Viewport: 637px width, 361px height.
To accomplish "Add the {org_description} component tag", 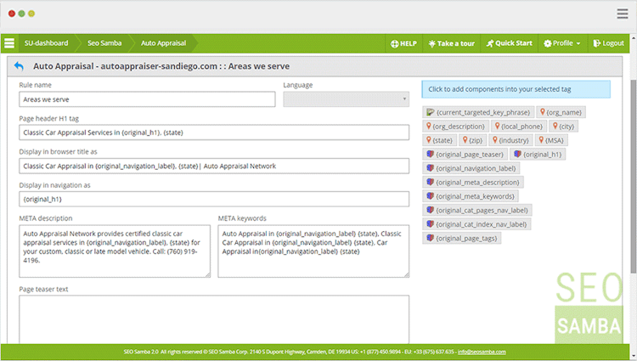I will (x=455, y=127).
